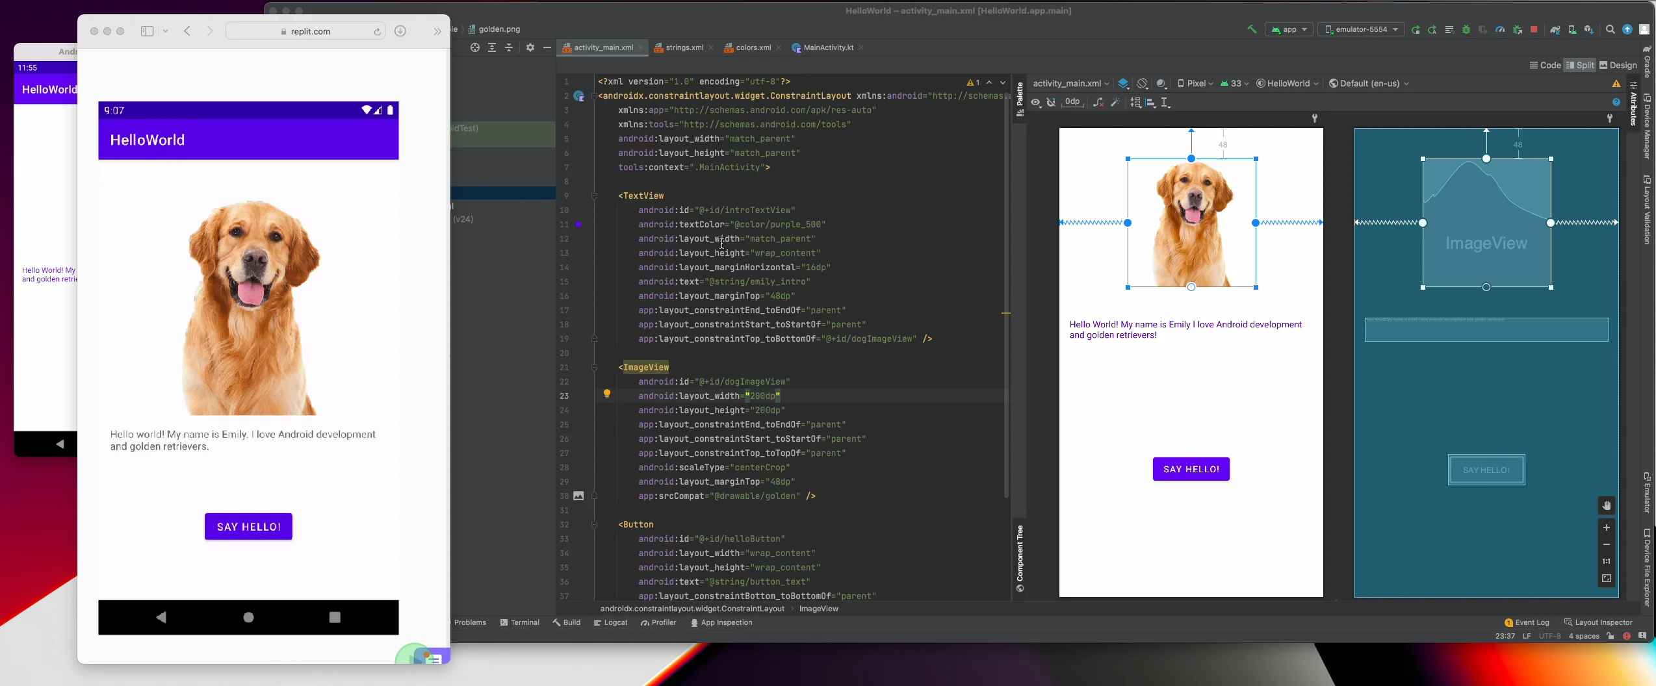Image resolution: width=1656 pixels, height=686 pixels.
Task: Toggle the View Options eye in design toolbar
Action: pyautogui.click(x=1036, y=103)
